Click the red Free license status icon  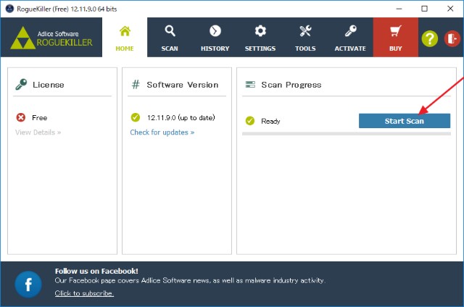[x=21, y=117]
